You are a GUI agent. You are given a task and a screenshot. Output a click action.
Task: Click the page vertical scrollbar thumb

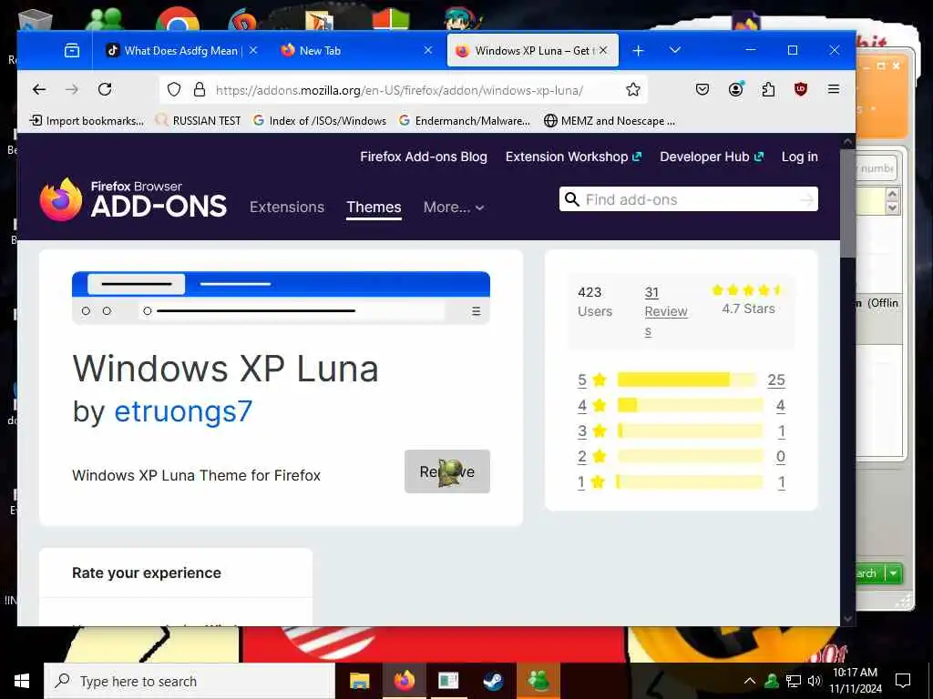pyautogui.click(x=848, y=203)
